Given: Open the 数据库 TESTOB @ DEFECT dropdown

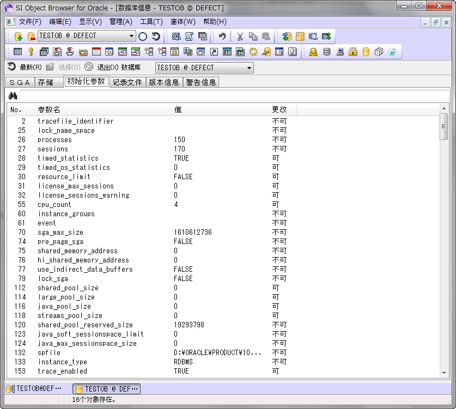Looking at the screenshot, I should (204, 68).
